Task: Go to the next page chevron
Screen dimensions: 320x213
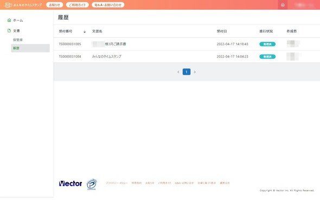Action: (x=195, y=72)
